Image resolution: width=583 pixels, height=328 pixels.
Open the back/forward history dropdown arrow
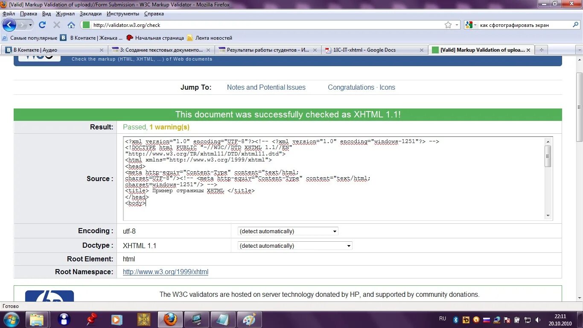(30, 25)
